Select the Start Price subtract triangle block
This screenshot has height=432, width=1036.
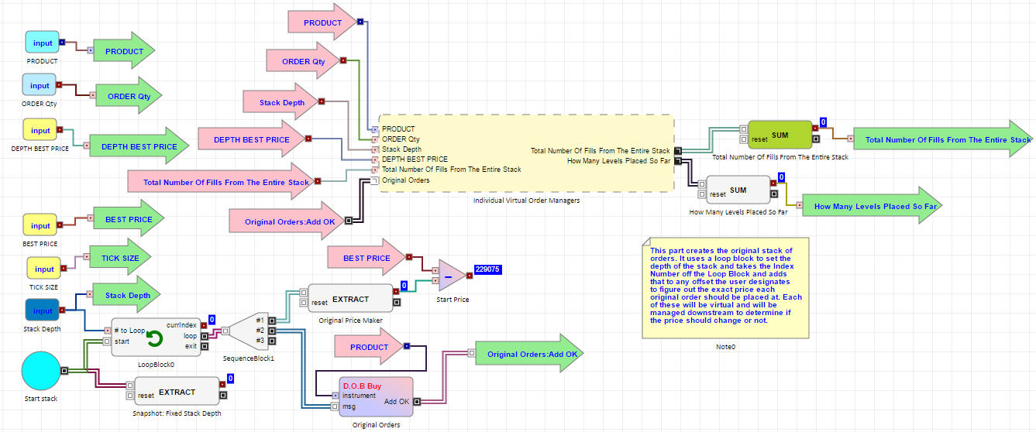point(449,276)
